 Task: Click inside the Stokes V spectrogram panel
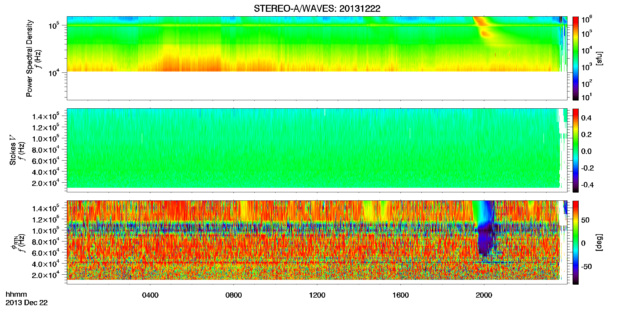[317, 150]
